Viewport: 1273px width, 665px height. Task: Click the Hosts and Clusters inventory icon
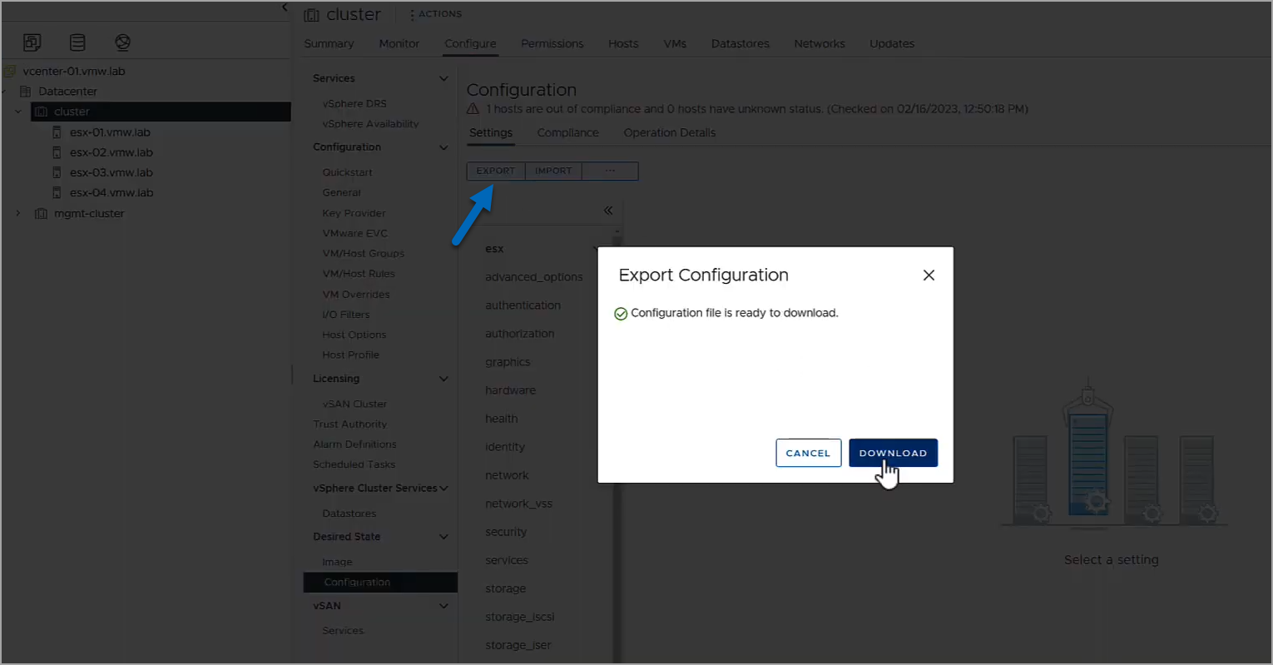pos(32,42)
